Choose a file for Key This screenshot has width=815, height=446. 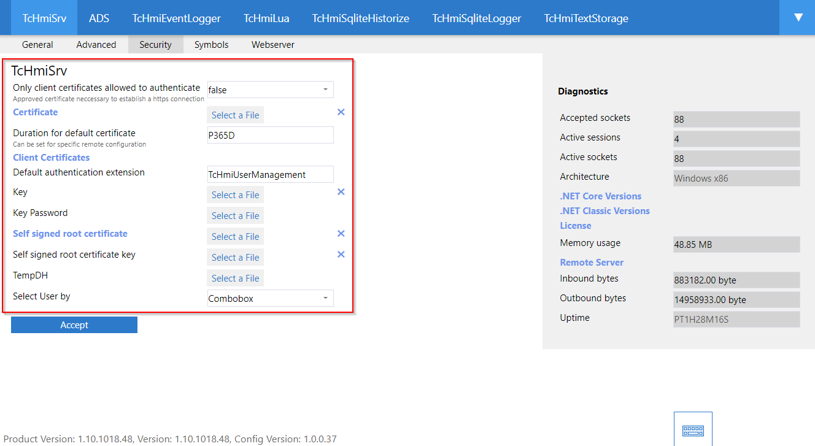point(236,195)
